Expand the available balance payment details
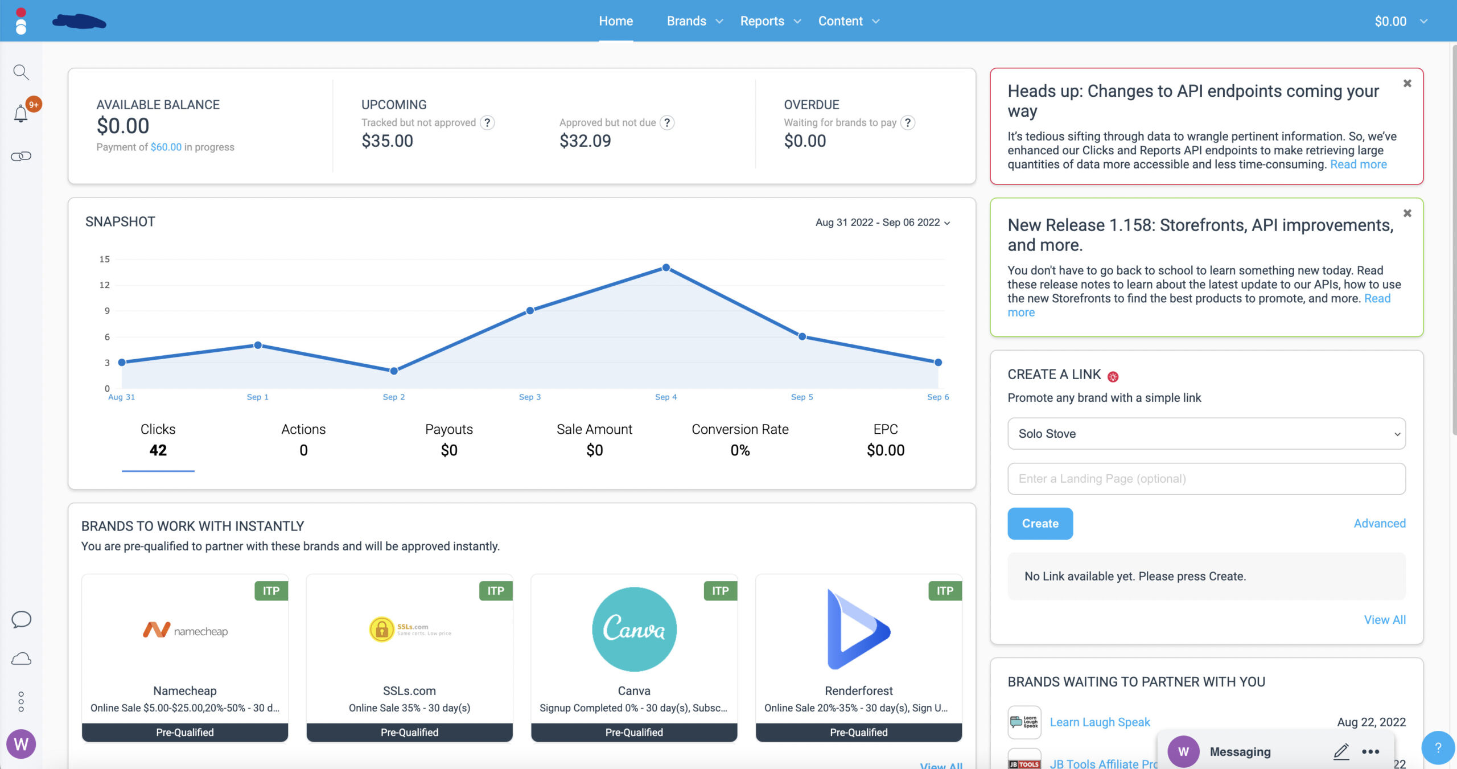This screenshot has height=769, width=1457. tap(165, 146)
